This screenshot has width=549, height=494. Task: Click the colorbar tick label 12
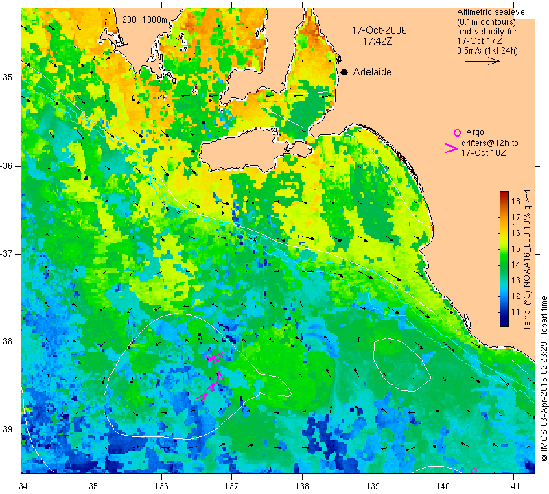(x=516, y=296)
